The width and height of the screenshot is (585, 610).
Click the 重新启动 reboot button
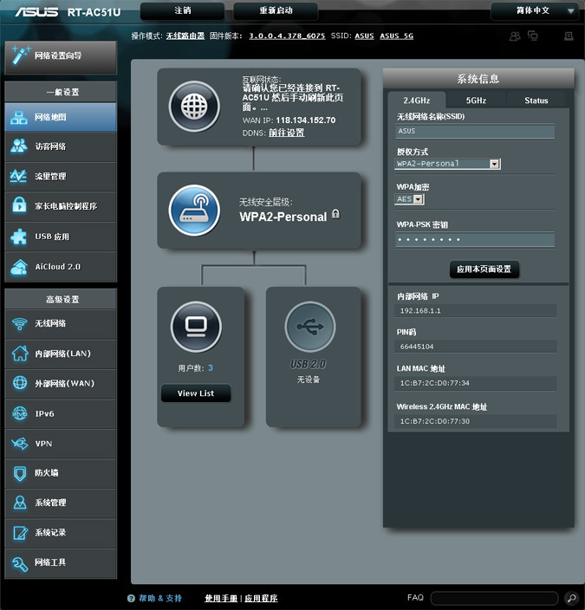[x=276, y=11]
